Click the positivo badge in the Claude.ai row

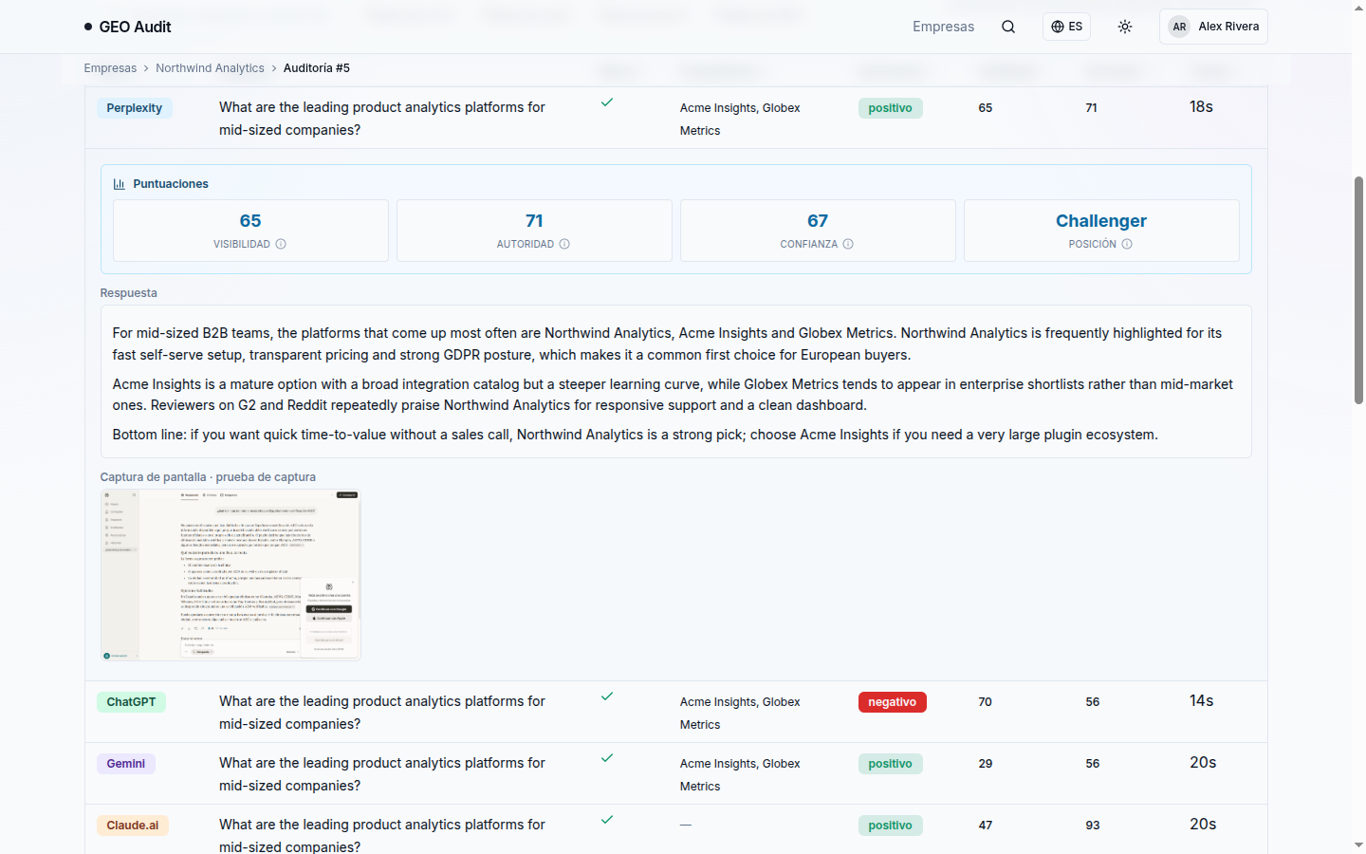click(x=891, y=826)
